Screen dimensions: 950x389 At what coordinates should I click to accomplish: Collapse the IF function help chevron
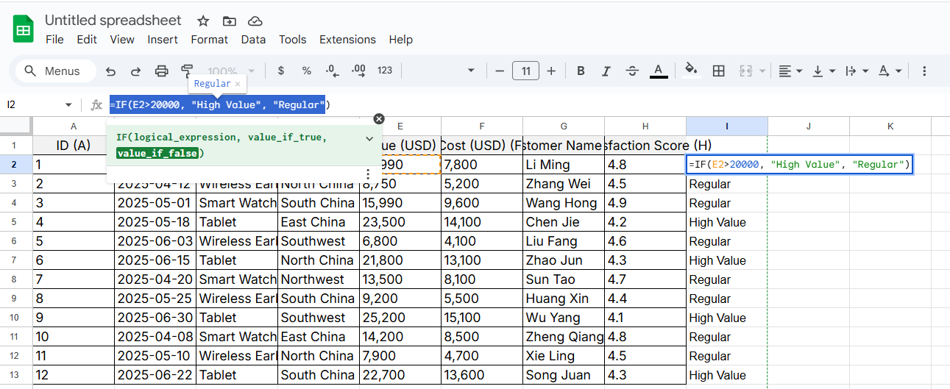pos(369,138)
